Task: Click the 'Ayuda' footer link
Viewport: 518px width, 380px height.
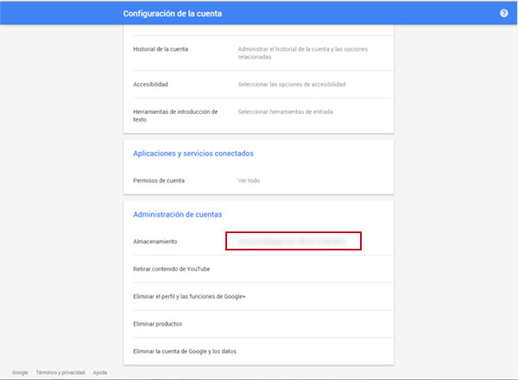Action: click(x=100, y=372)
